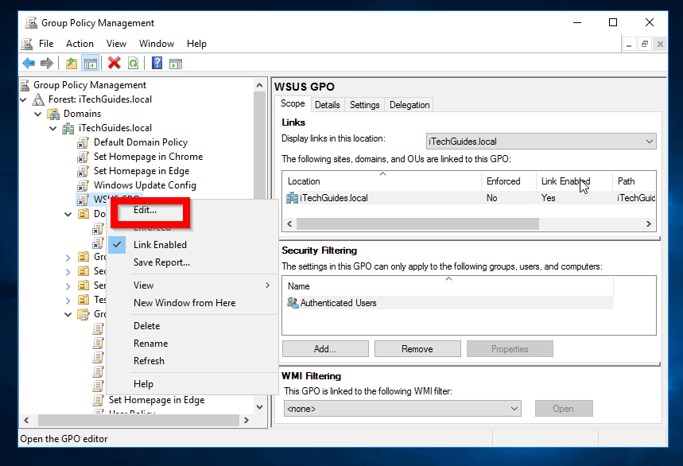683x466 pixels.
Task: Click the Forward arrow toolbar icon
Action: (47, 64)
